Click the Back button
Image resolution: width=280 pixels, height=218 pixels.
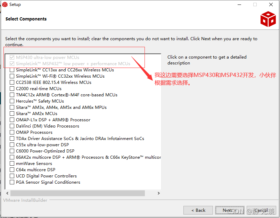coord(198,210)
